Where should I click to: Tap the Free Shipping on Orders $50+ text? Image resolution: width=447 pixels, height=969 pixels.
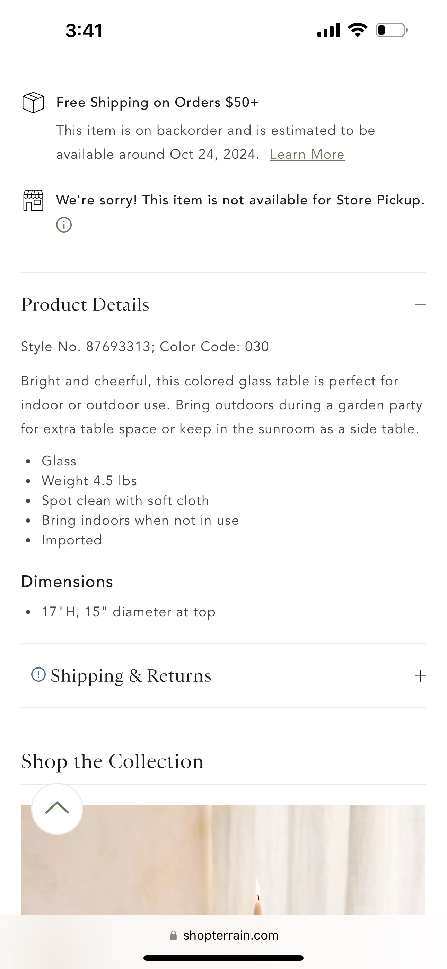pos(158,102)
